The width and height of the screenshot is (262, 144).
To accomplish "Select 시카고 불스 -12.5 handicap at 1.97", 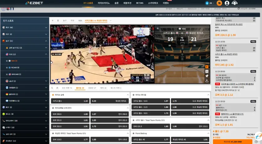I will point(151,101).
